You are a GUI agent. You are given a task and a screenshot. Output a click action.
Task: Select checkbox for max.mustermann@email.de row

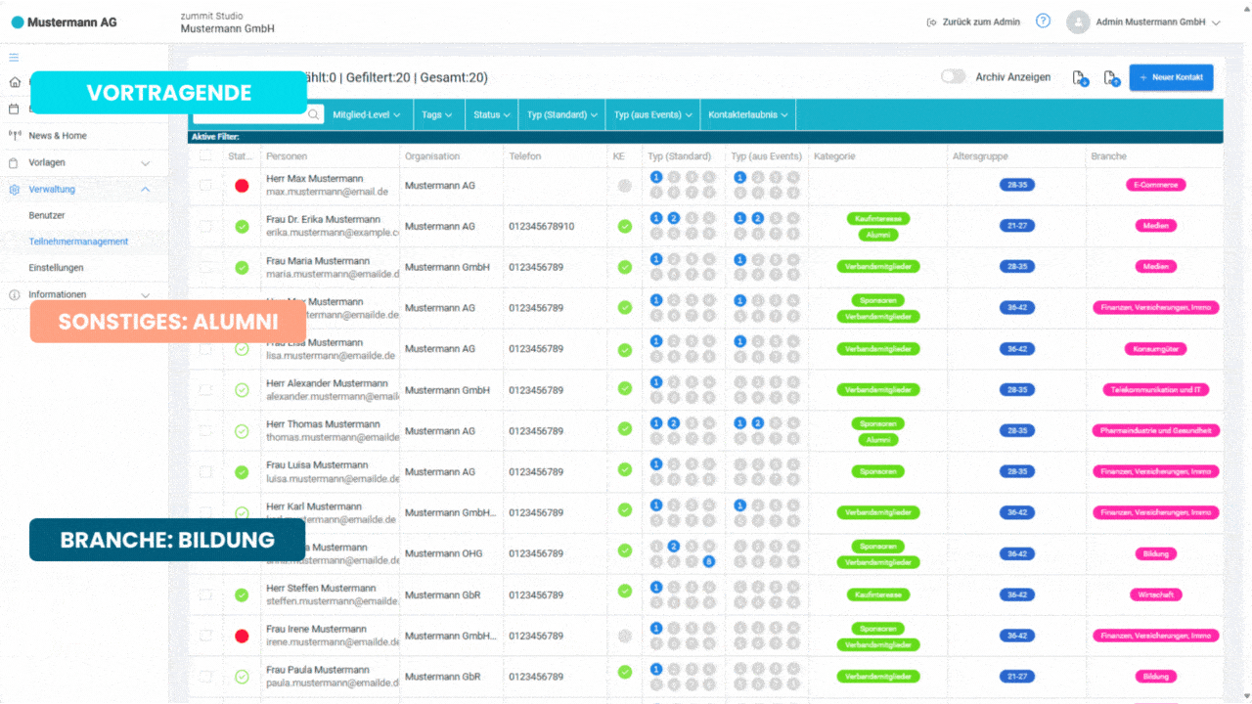205,185
